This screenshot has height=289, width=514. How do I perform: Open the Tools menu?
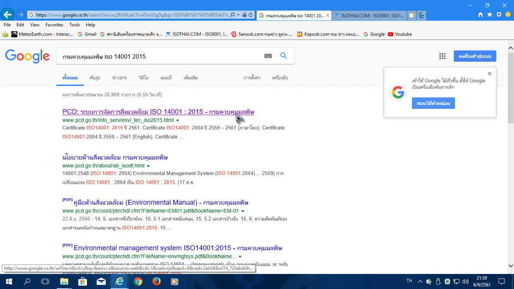pos(75,25)
